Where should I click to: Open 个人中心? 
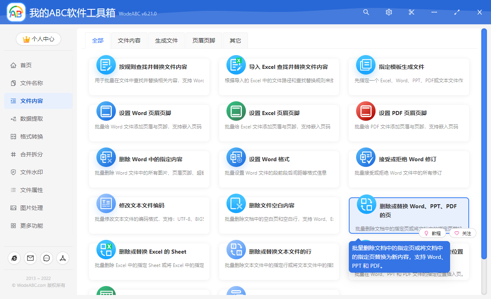[38, 39]
